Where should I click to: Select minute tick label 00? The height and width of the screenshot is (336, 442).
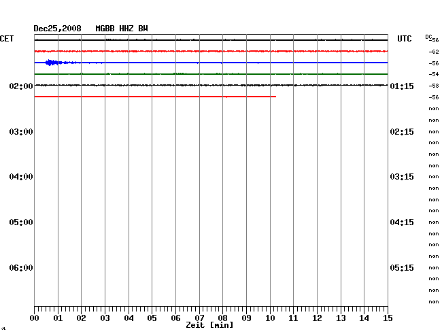35,318
